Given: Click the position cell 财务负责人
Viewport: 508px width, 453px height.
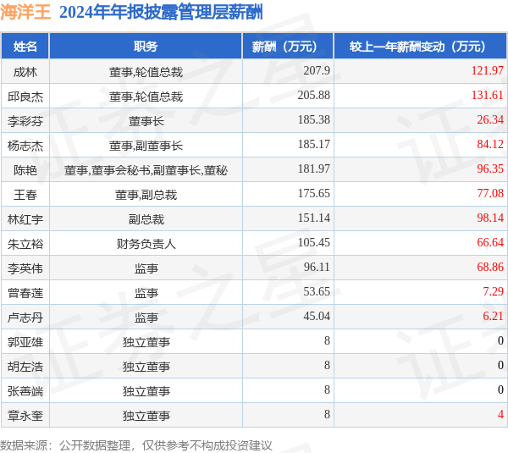Looking at the screenshot, I should click(146, 244).
